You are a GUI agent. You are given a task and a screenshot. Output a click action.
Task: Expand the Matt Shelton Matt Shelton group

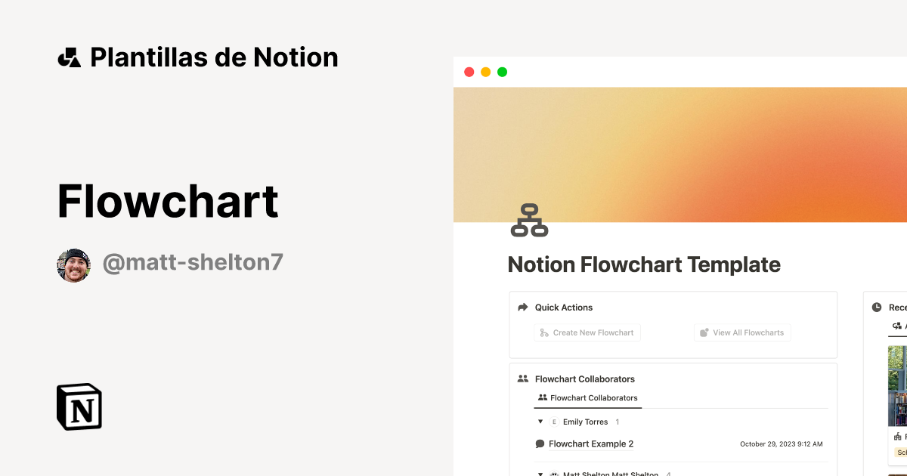[540, 474]
